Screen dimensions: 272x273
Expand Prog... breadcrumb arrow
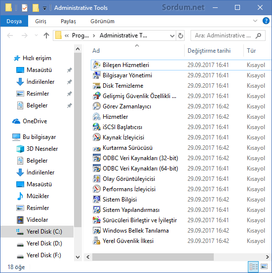94,35
